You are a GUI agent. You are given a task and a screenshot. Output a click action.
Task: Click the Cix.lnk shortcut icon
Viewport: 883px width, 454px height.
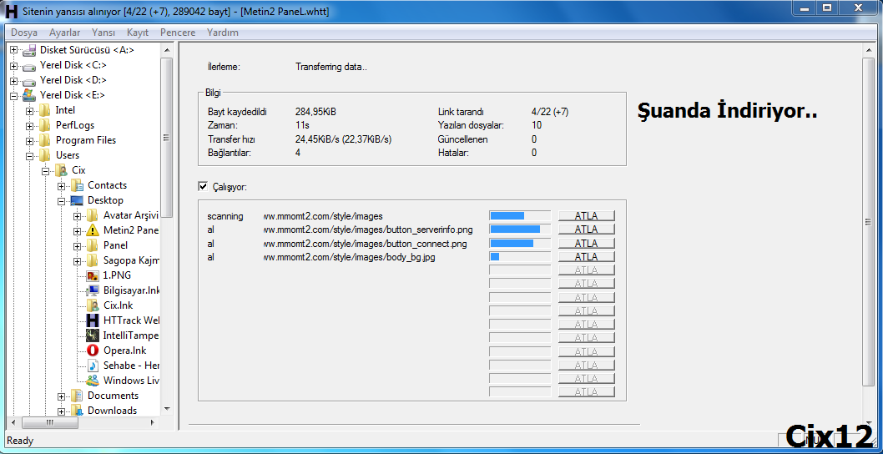pos(93,305)
